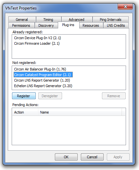Select Circon Device Plug-In V2 entry
Viewport: 139px width, 170px height.
[x=37, y=38]
